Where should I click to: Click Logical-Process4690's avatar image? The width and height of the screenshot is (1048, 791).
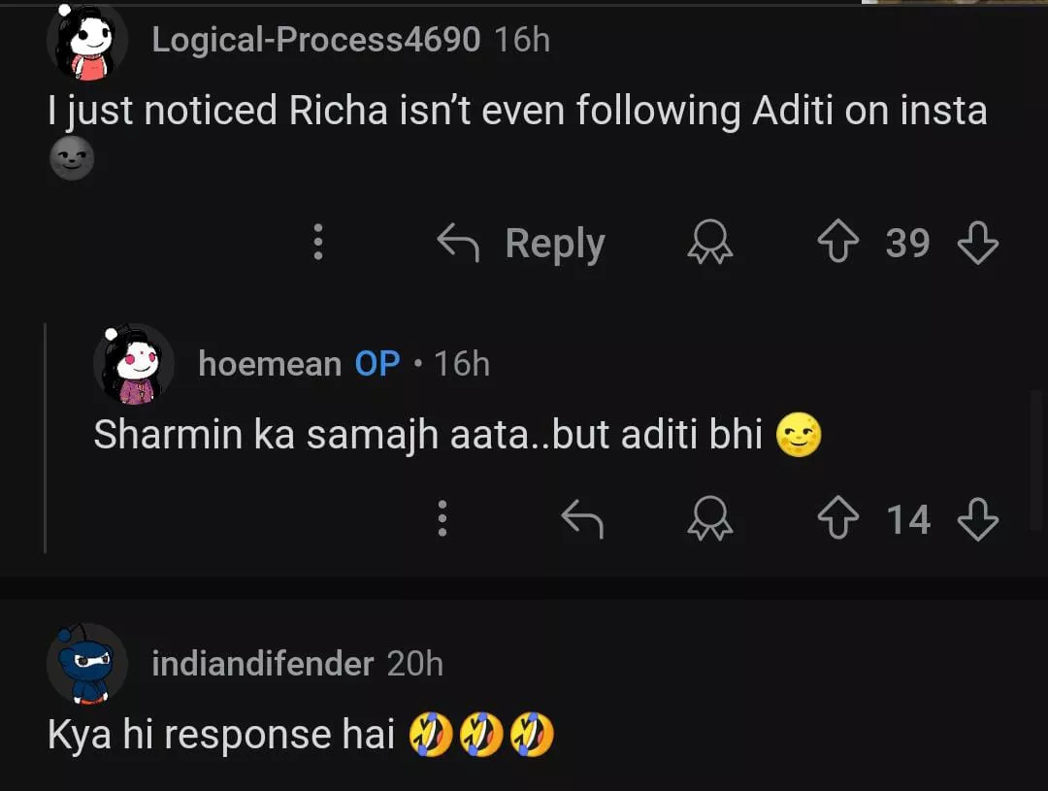pyautogui.click(x=87, y=42)
